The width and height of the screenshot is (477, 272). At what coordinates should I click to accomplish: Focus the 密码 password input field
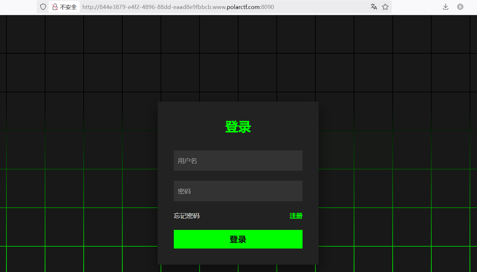(x=238, y=191)
